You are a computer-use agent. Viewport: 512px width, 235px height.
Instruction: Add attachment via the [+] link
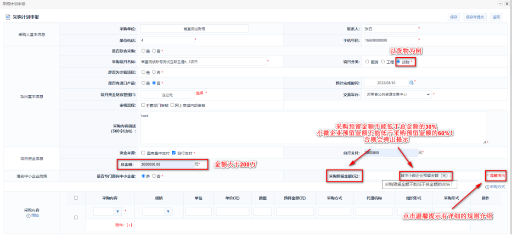click(x=129, y=225)
